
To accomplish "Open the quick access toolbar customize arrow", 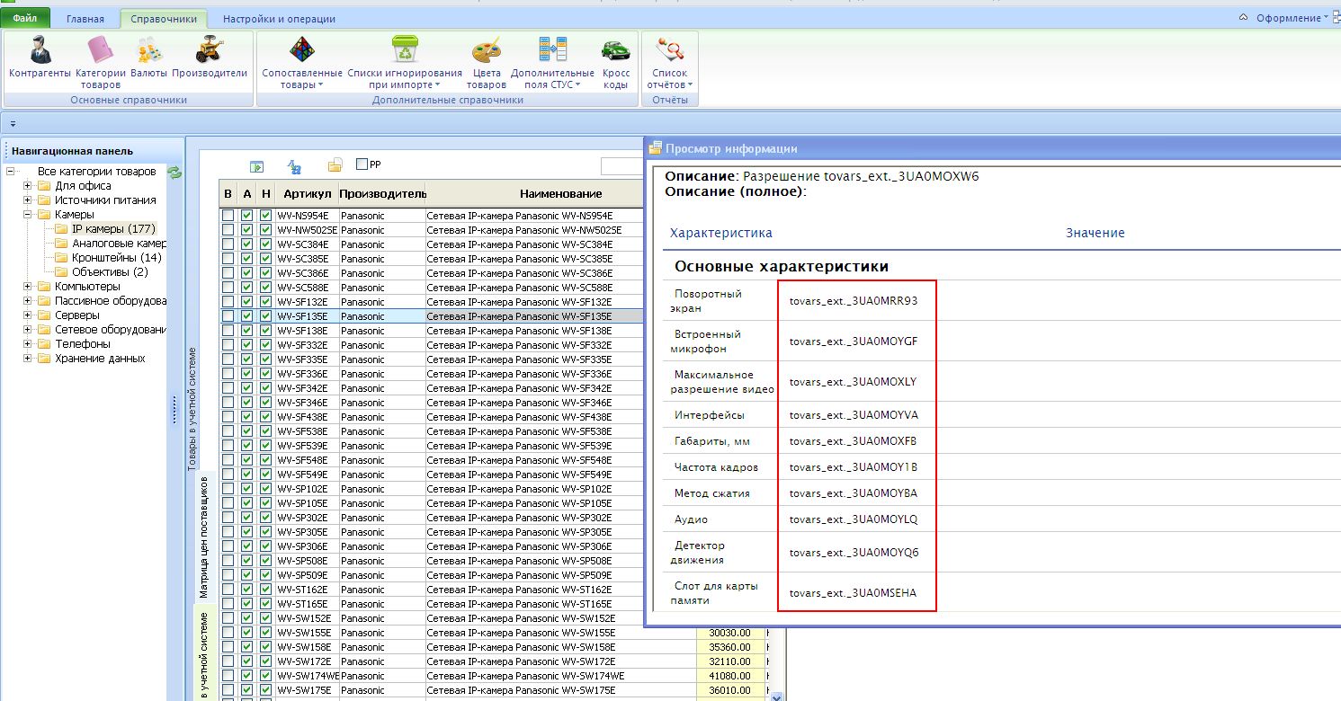I will tap(13, 124).
